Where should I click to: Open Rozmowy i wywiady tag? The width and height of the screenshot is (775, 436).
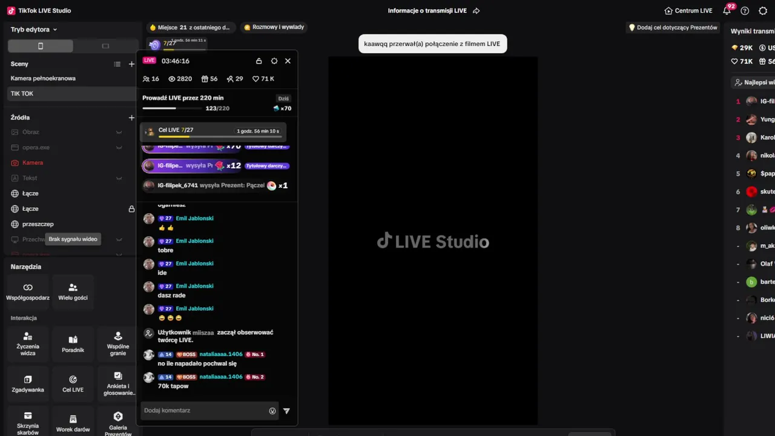(x=274, y=27)
